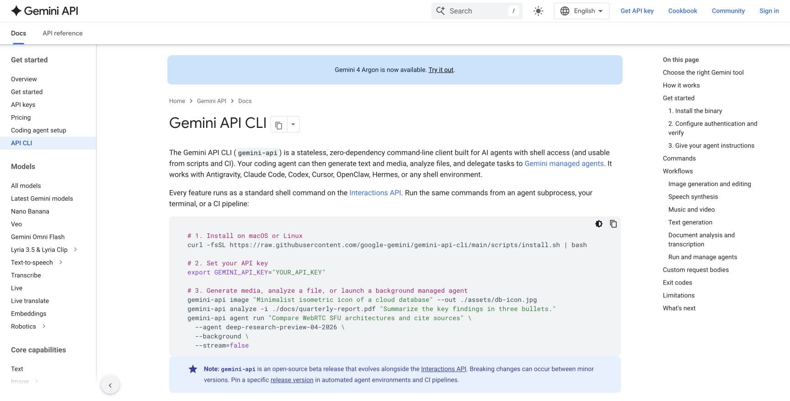This screenshot has width=790, height=401.
Task: Jump to 'Custom request bodies' section
Action: coord(696,270)
